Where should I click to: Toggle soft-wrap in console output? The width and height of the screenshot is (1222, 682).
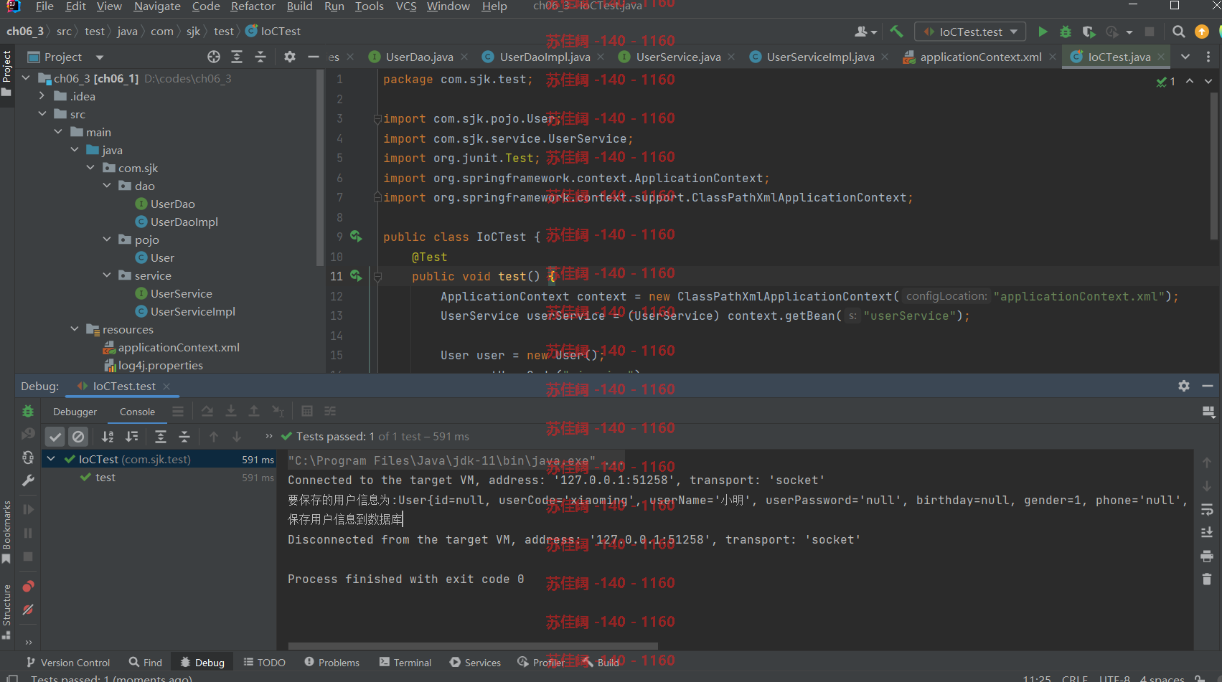tap(1207, 509)
